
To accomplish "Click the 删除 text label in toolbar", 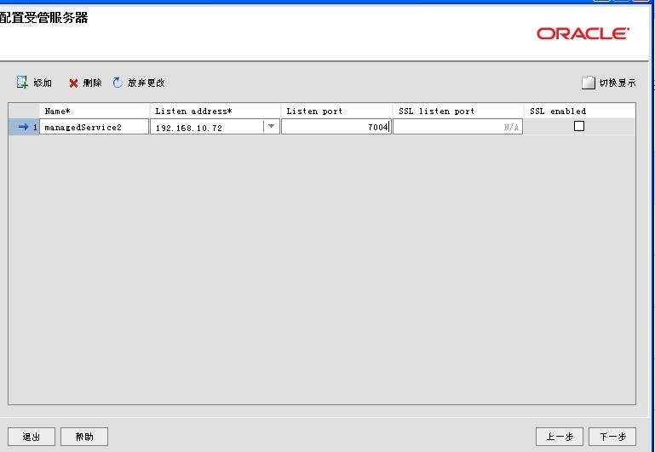I will (92, 83).
